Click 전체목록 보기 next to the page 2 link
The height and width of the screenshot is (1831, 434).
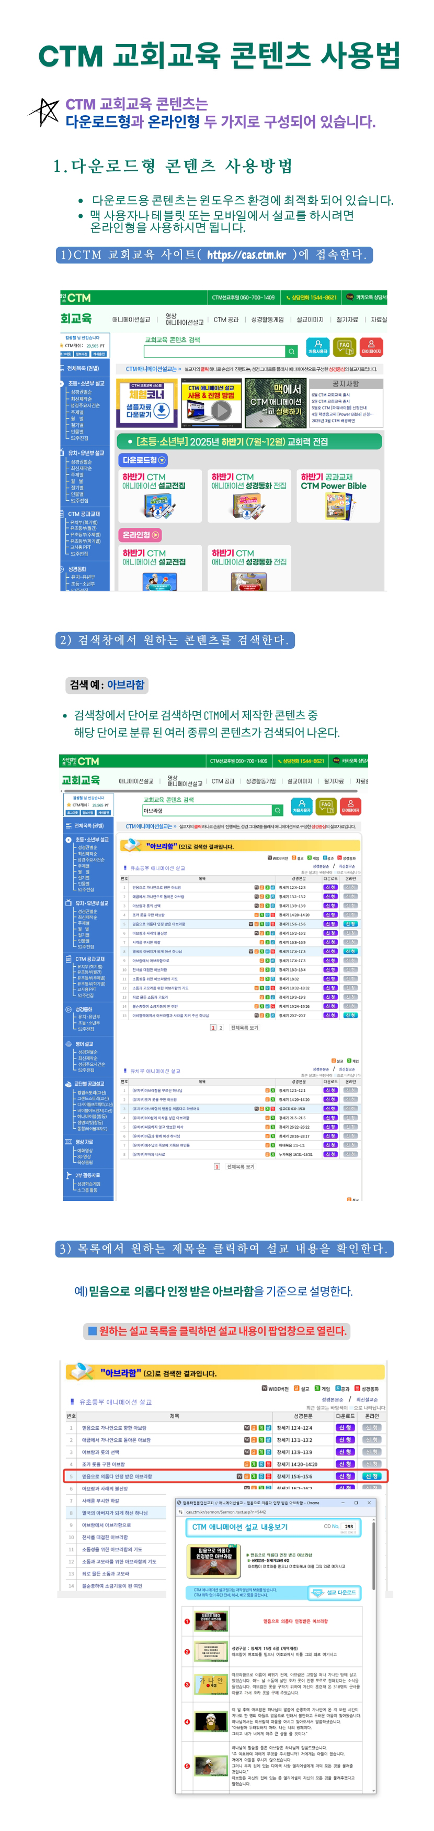[245, 1028]
